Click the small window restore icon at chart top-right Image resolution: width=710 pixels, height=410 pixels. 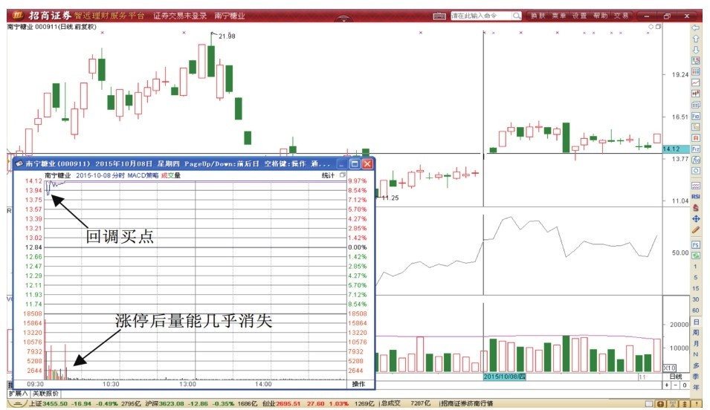pyautogui.click(x=658, y=27)
